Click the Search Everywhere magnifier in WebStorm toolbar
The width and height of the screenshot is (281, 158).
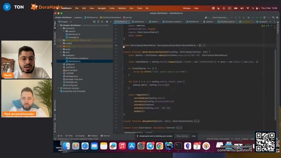point(273,18)
